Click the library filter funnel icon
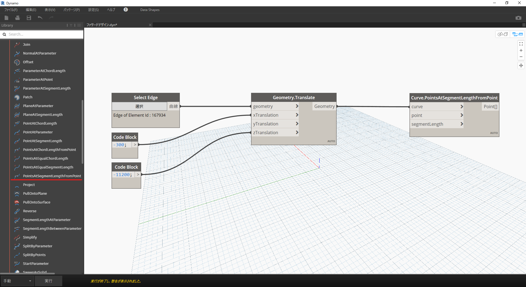The height and width of the screenshot is (287, 526). 71,25
